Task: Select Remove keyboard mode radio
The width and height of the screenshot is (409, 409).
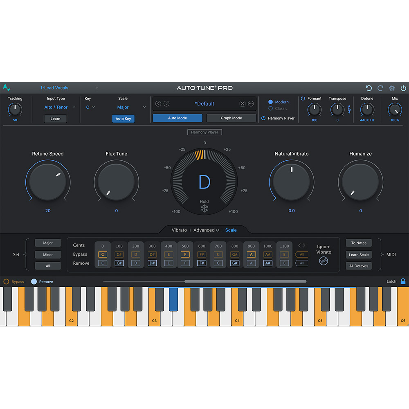Action: 34,282
